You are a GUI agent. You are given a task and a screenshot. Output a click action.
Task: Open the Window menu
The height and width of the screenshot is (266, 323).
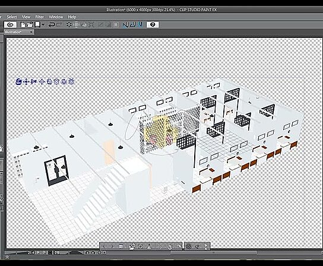[56, 17]
